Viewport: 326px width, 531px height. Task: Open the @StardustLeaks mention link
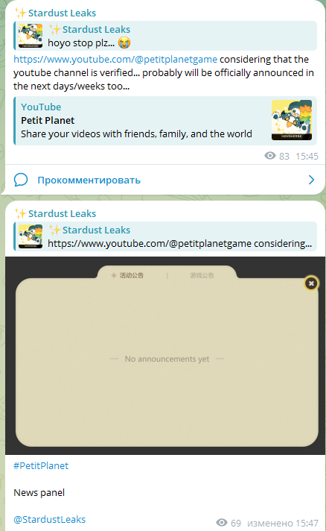pos(50,520)
